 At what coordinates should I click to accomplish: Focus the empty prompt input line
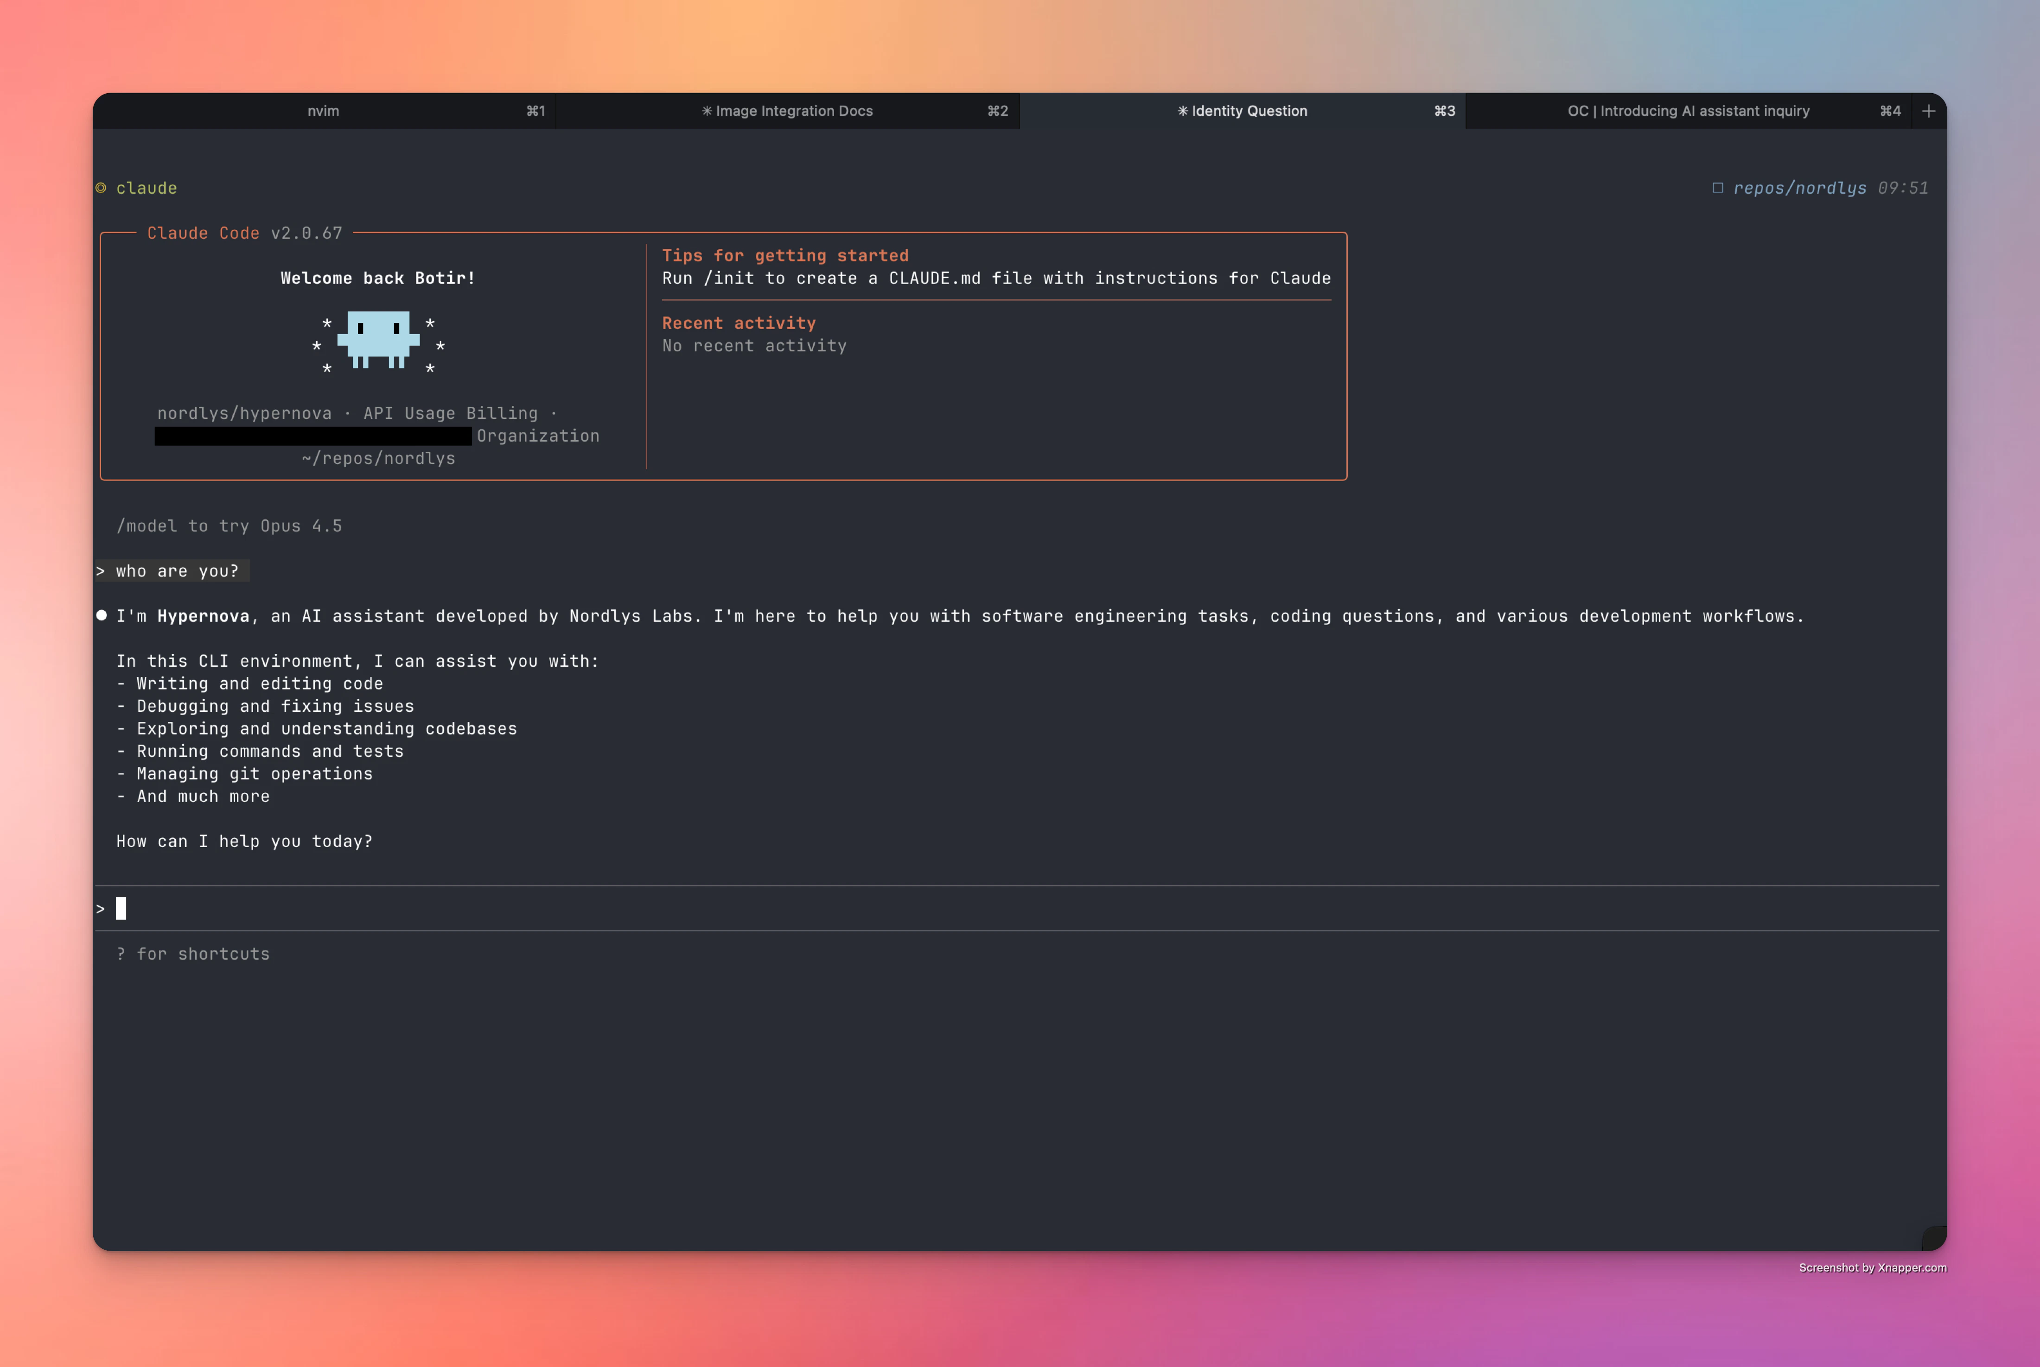[1017, 908]
